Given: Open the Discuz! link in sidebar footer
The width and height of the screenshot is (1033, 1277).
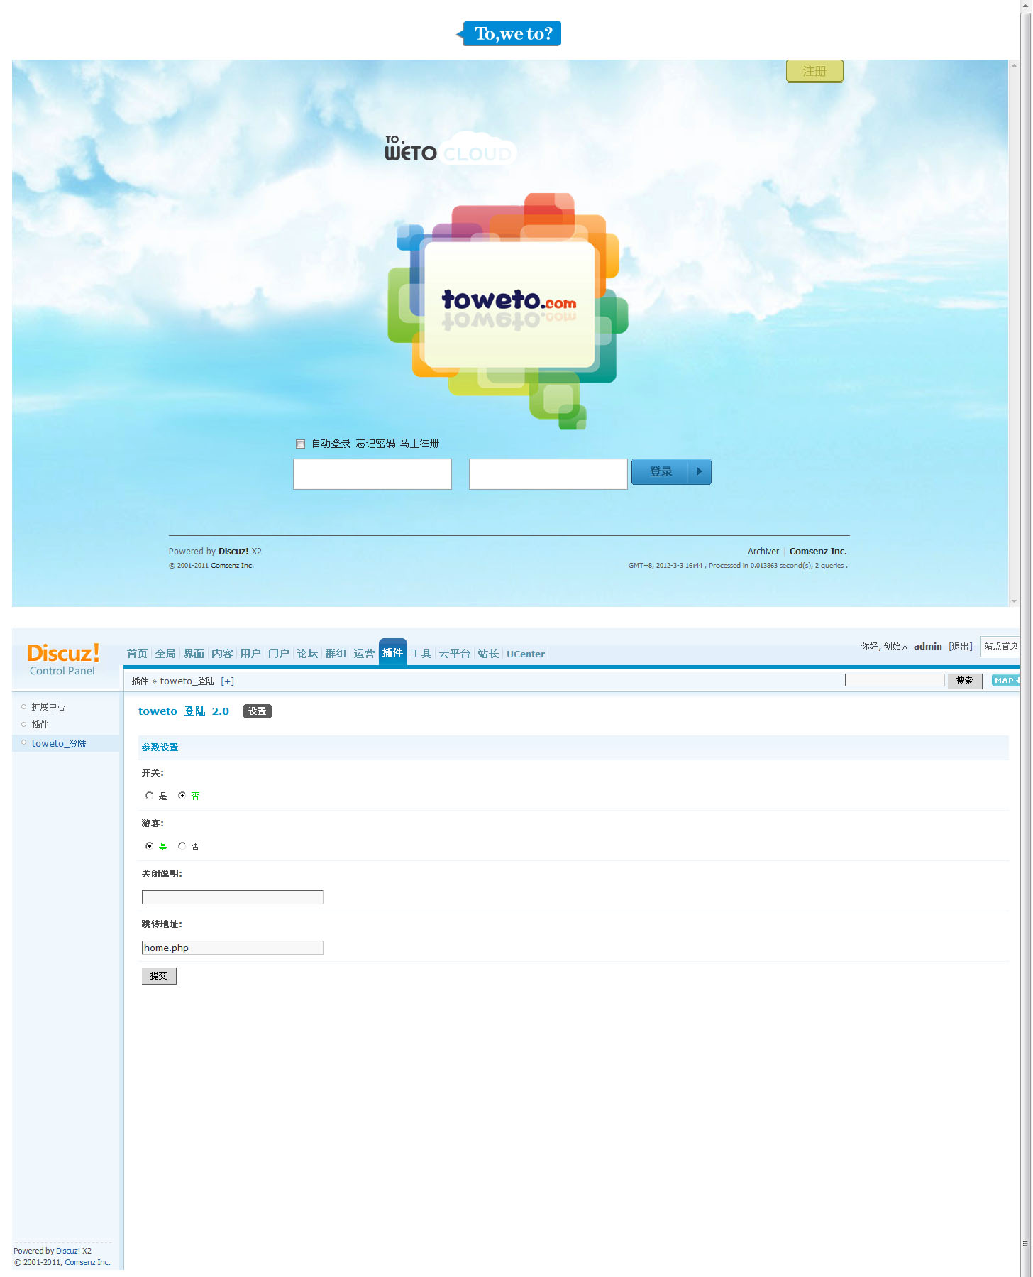Looking at the screenshot, I should [x=68, y=1251].
